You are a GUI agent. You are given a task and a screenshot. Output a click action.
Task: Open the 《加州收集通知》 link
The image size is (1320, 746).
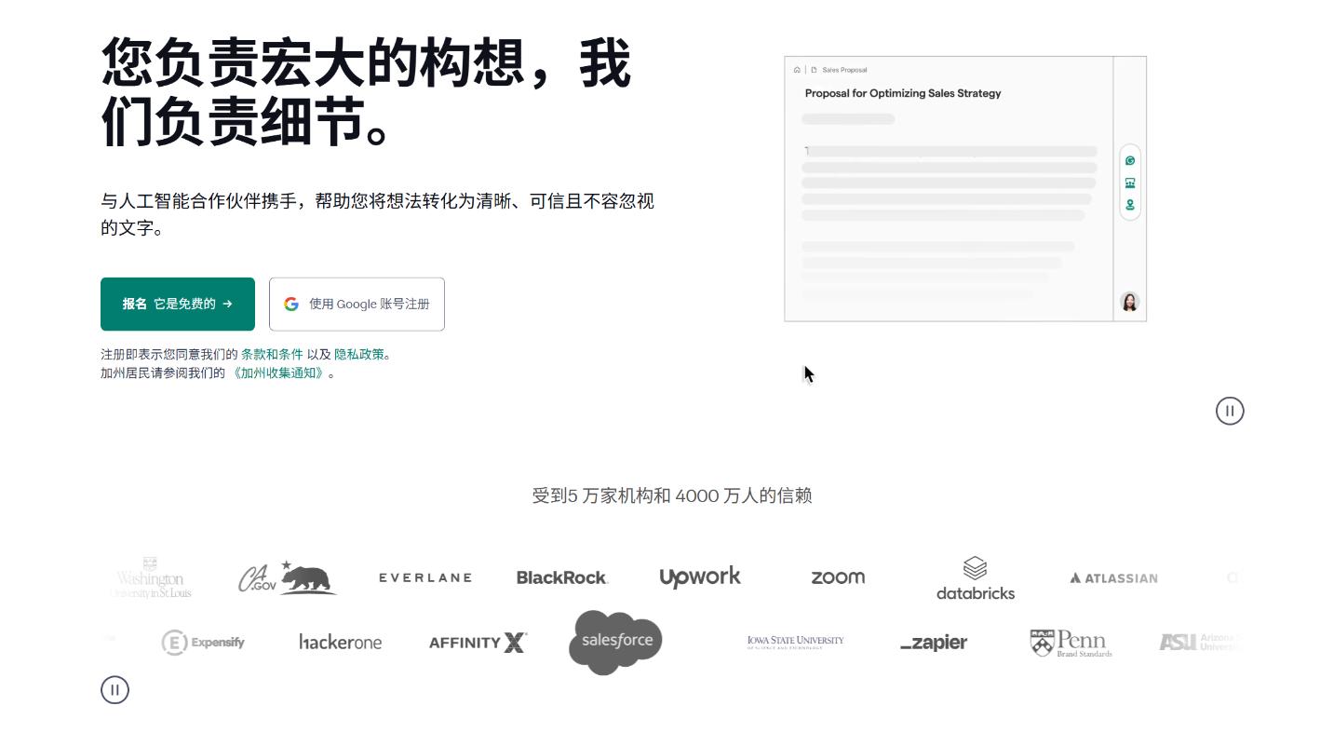point(278,373)
